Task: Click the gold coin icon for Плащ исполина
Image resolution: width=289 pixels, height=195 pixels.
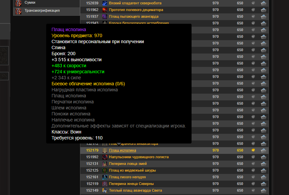Action: [x=254, y=151]
